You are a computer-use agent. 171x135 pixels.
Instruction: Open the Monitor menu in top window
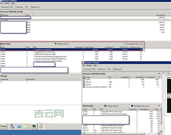7,3
